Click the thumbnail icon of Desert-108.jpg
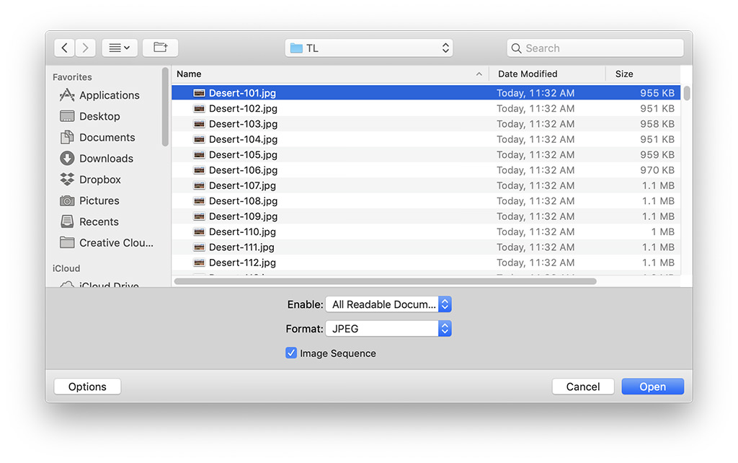Viewport: 738px width, 463px height. [199, 201]
